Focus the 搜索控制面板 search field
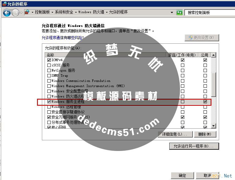The image size is (235, 180). coord(210,13)
